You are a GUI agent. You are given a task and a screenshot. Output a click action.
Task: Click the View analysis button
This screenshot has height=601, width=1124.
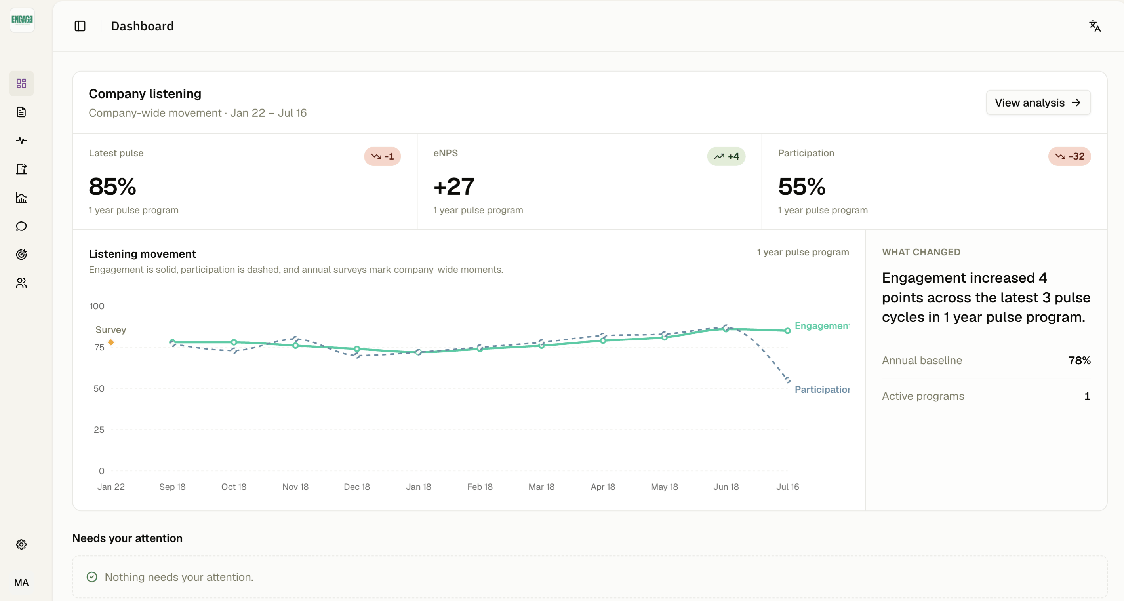tap(1038, 103)
